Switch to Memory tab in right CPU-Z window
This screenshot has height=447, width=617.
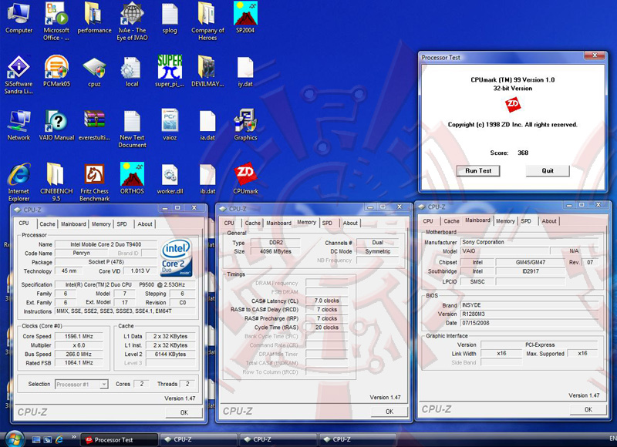click(505, 221)
